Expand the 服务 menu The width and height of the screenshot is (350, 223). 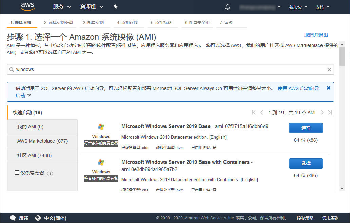pyautogui.click(x=62, y=7)
